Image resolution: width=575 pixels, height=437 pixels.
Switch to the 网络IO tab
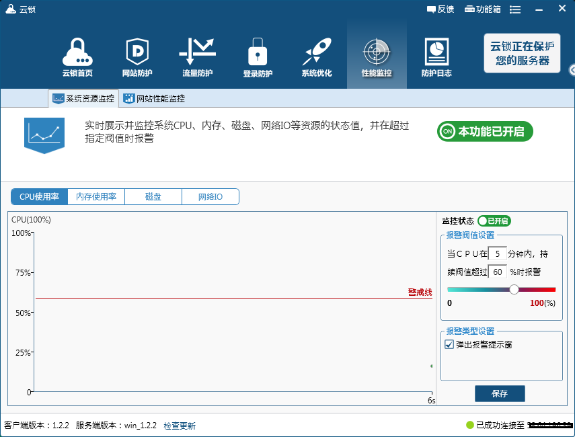point(210,196)
